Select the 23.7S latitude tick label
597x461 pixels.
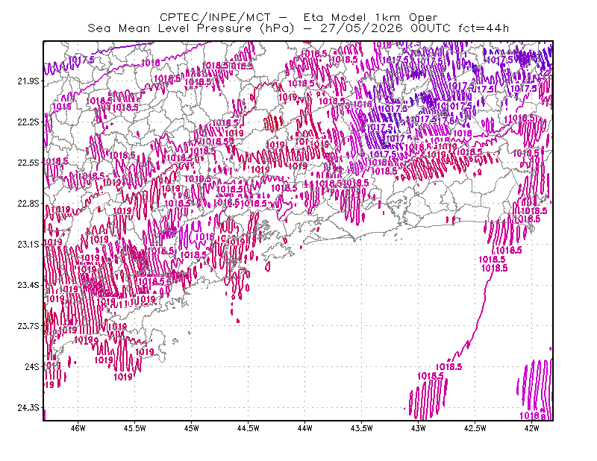click(x=28, y=326)
